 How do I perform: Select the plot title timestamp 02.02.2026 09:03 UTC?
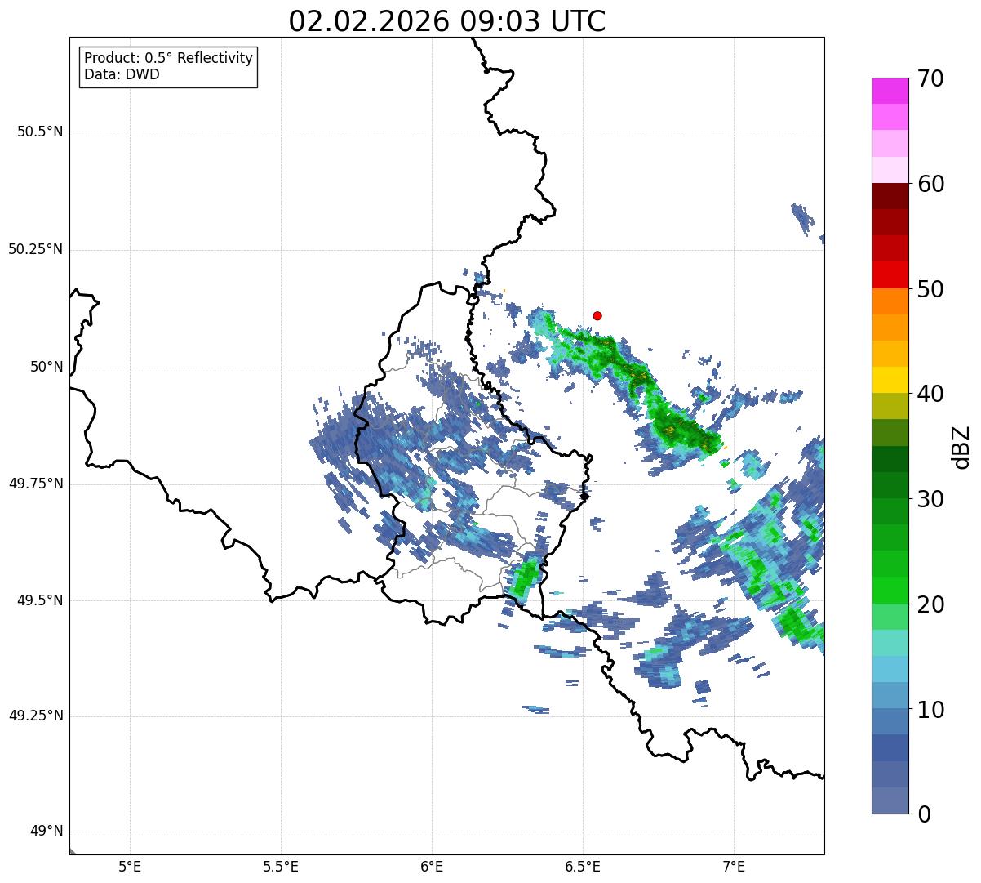447,21
